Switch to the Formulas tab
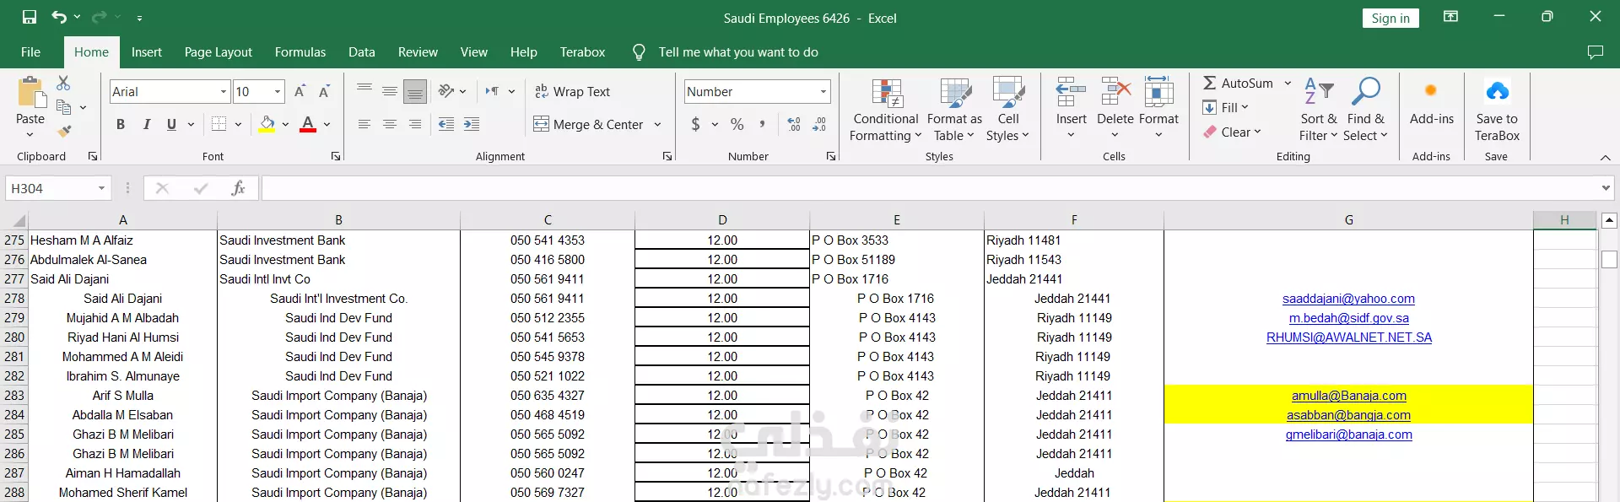Screen dimensions: 1620x502 300,52
